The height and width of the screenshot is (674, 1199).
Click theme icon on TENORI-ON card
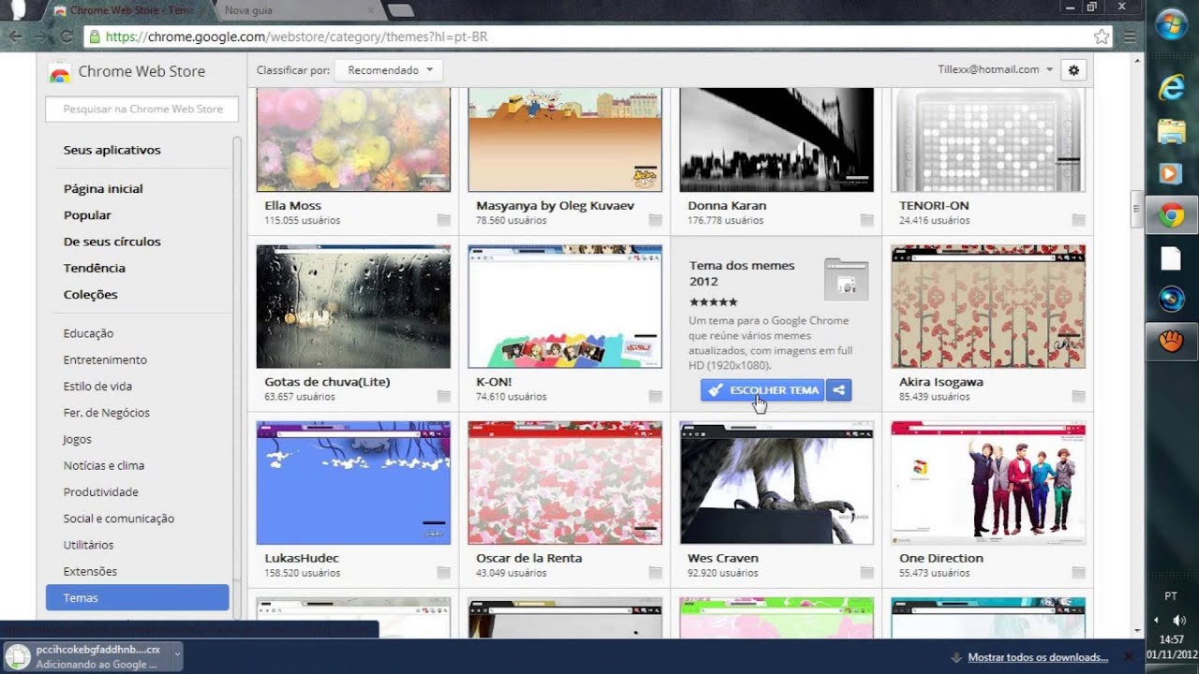point(1078,220)
